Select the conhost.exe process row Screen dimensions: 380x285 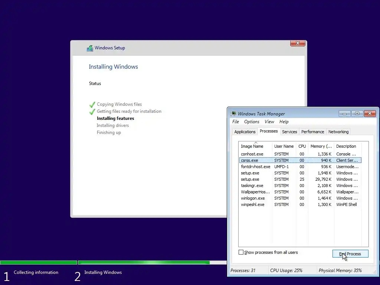coord(300,154)
